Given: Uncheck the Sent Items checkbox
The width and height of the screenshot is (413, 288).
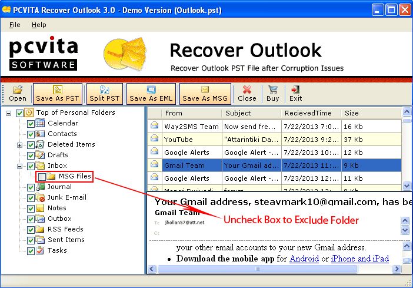Looking at the screenshot, I should pyautogui.click(x=31, y=240).
